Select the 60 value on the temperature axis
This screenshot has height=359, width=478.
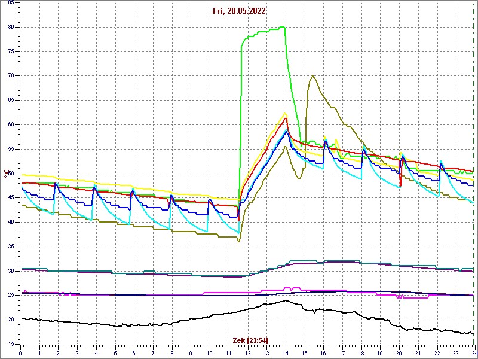click(10, 125)
